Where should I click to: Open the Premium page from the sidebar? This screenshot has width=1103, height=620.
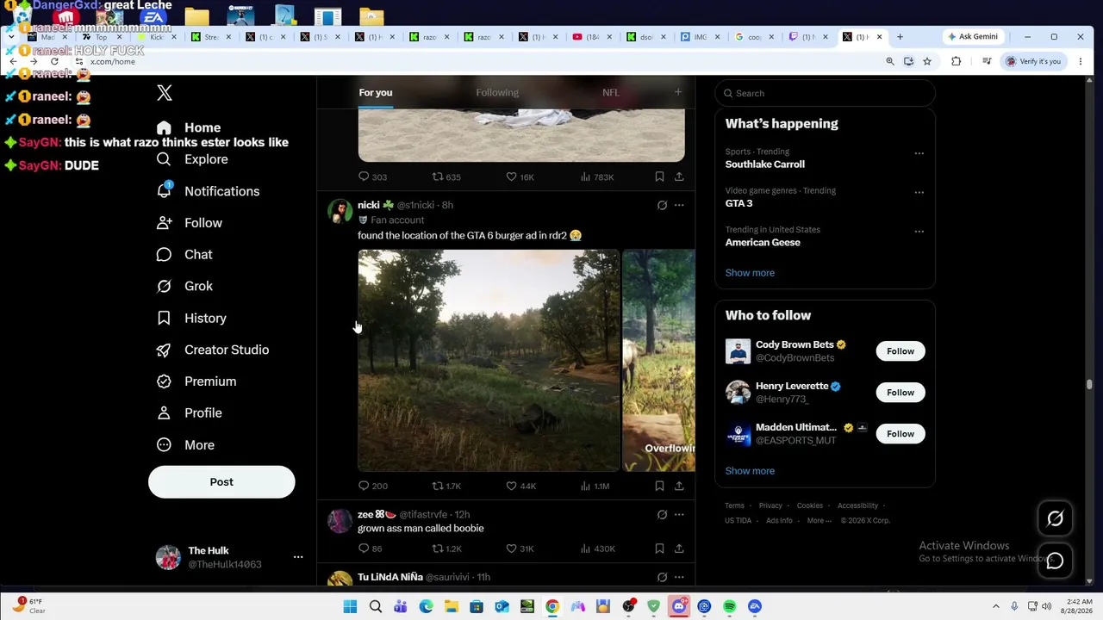coord(196,381)
